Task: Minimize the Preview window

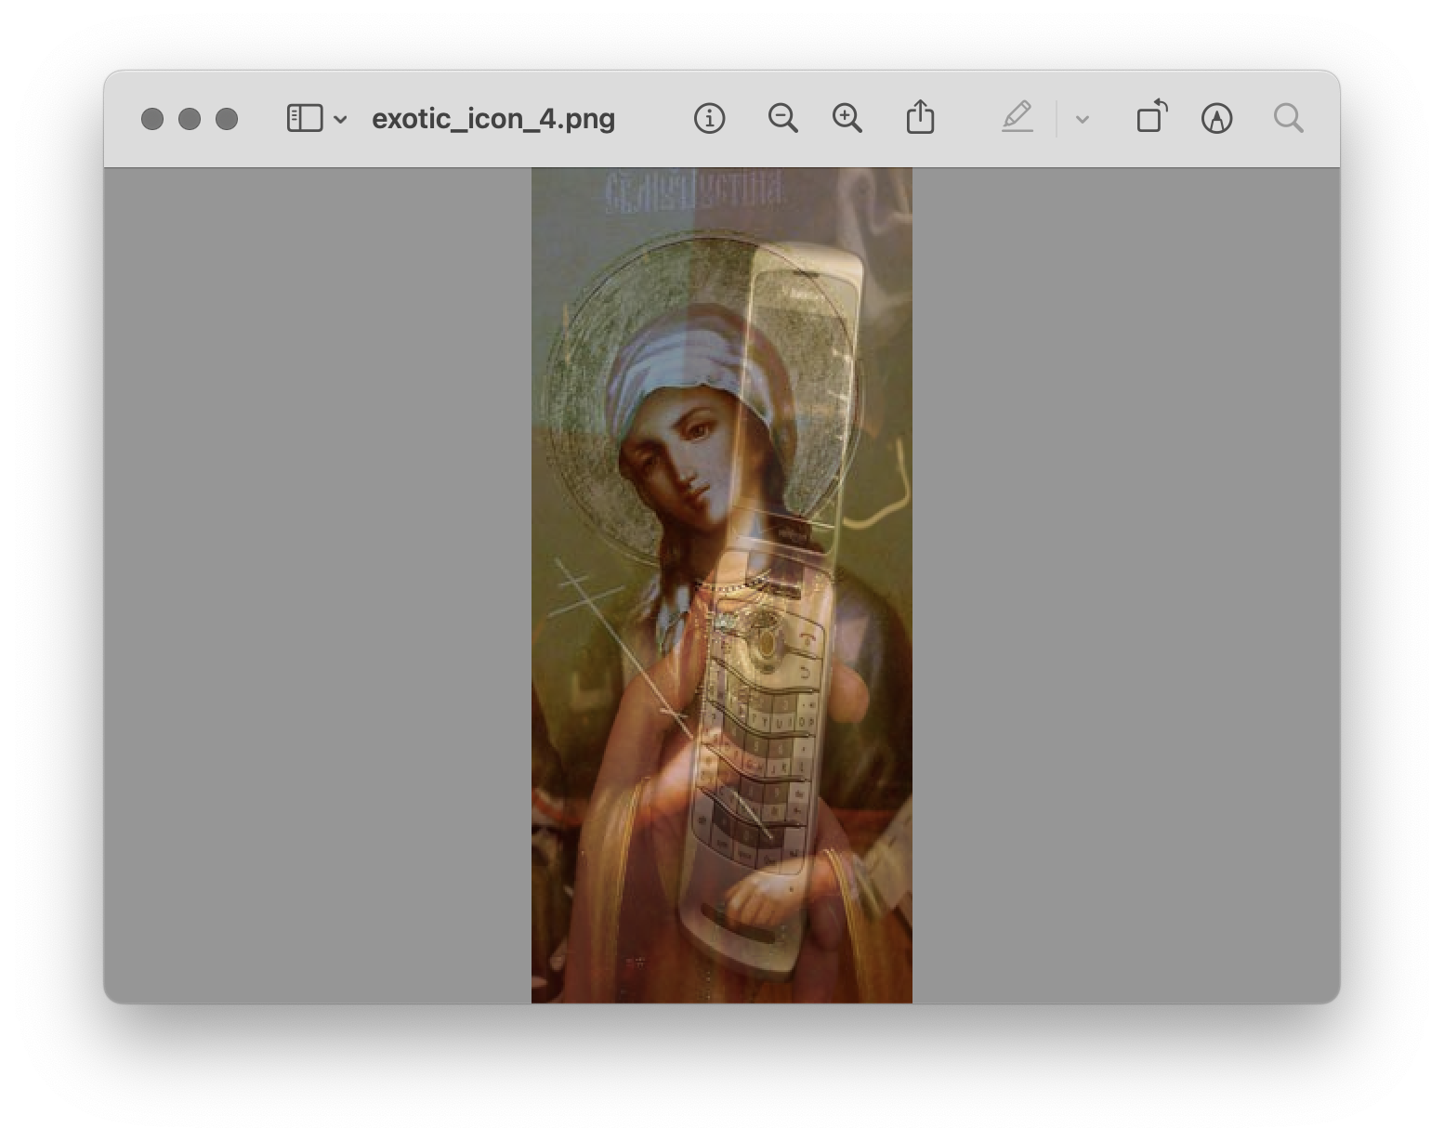Action: coord(190,119)
